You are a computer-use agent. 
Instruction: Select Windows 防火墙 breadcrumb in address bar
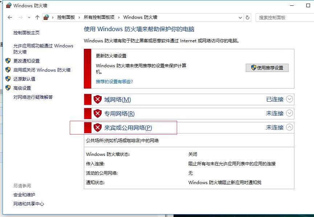140,17
